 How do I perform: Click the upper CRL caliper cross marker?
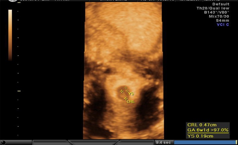(x=122, y=91)
